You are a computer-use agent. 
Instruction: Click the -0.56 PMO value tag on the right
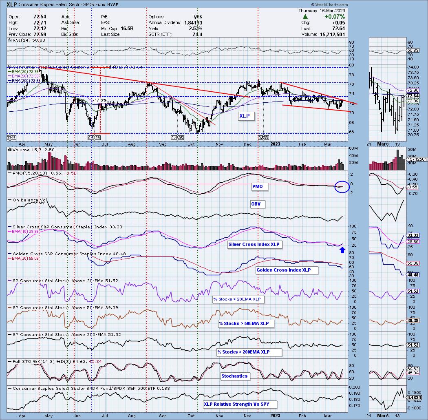click(x=412, y=187)
